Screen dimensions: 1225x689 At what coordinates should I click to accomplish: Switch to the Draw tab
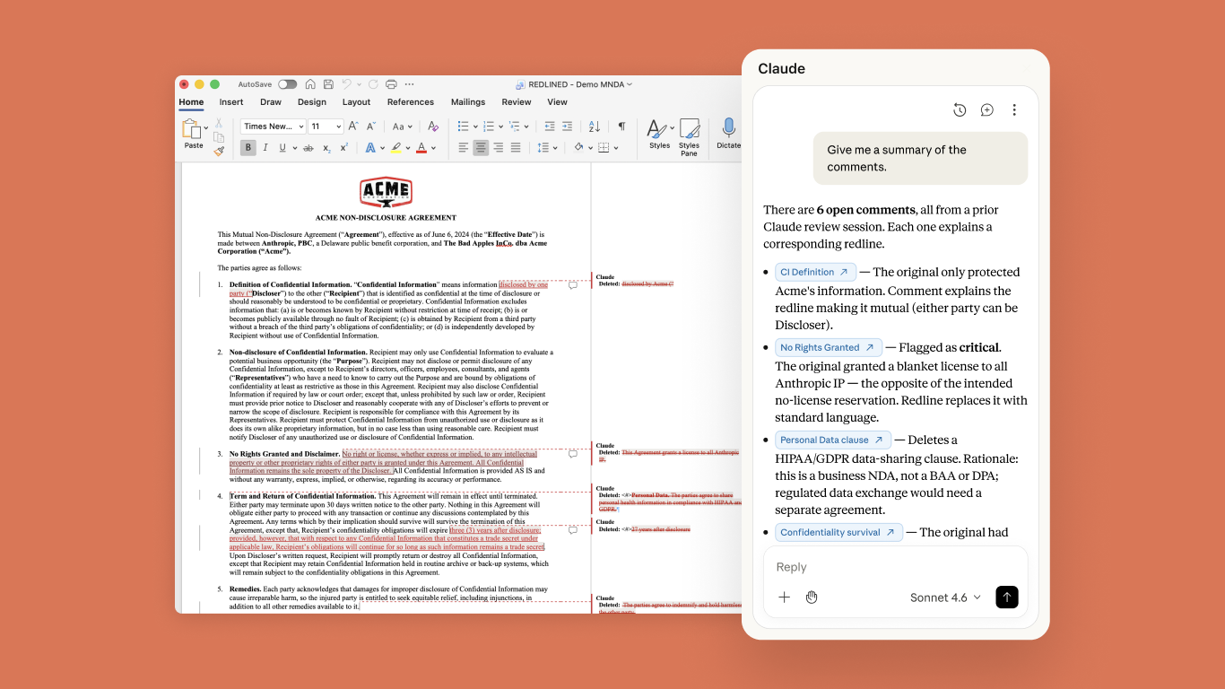(271, 102)
